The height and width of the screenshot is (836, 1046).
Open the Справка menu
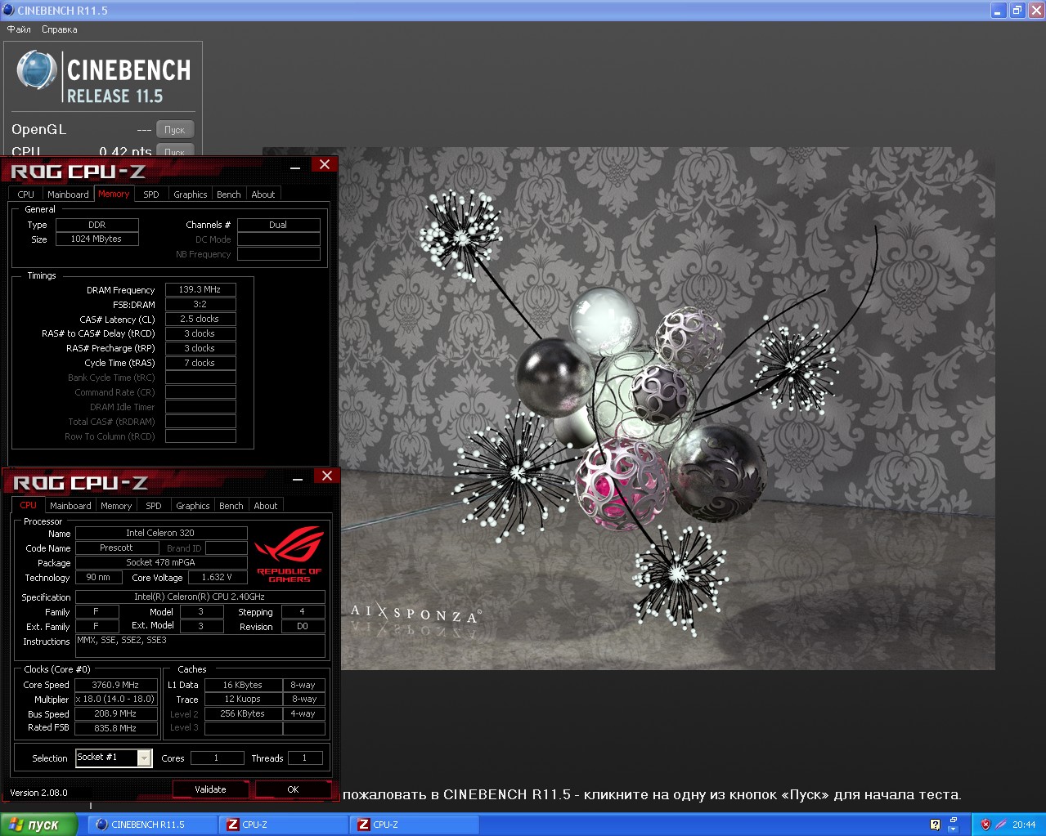pyautogui.click(x=60, y=29)
